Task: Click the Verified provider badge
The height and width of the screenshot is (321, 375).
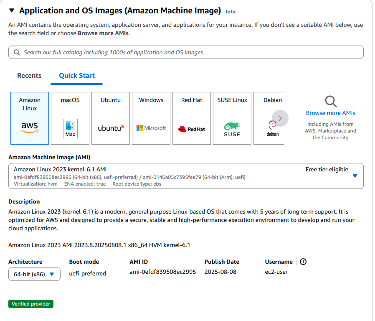Action: click(30, 304)
